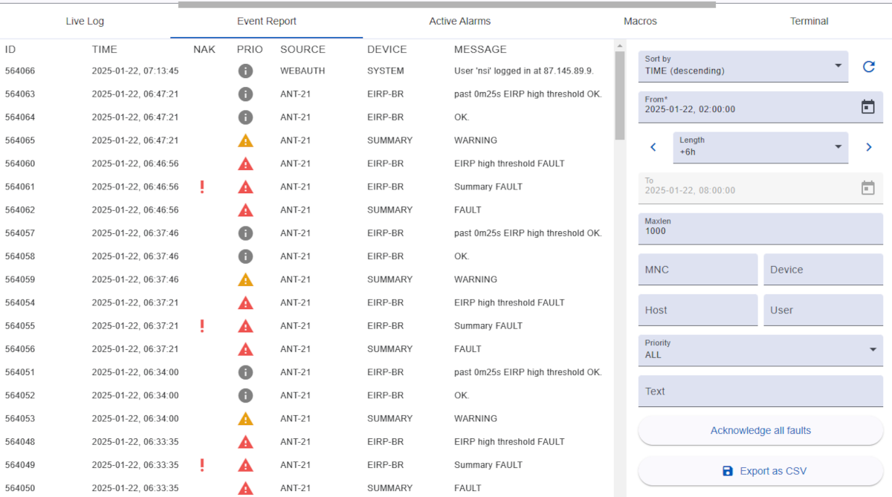Click the Device filter input field
This screenshot has width=892, height=497.
pyautogui.click(x=823, y=270)
